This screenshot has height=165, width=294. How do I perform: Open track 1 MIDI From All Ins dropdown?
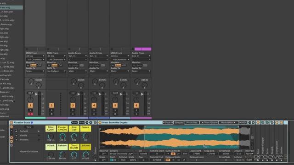pyautogui.click(x=35, y=56)
